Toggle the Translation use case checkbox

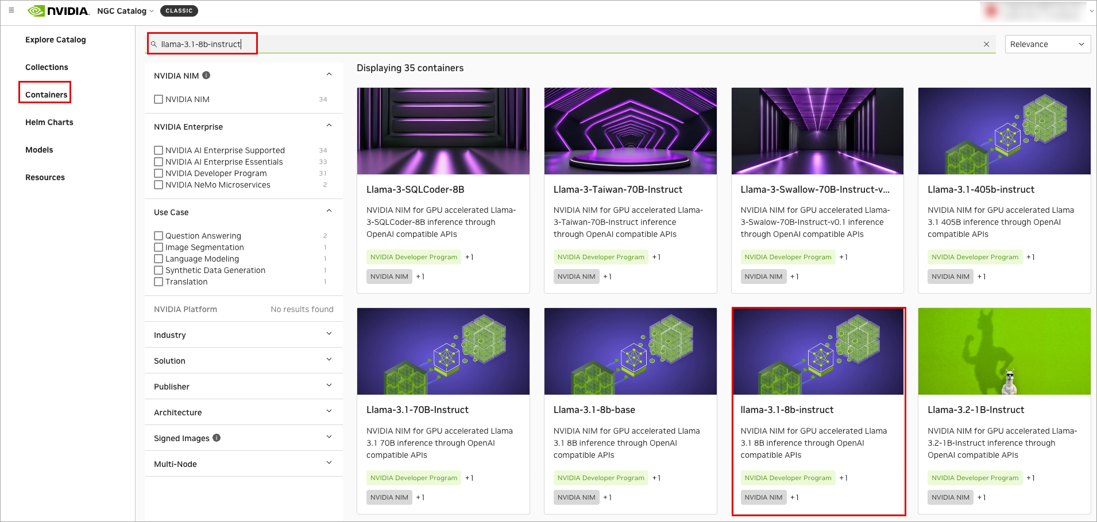[x=159, y=282]
